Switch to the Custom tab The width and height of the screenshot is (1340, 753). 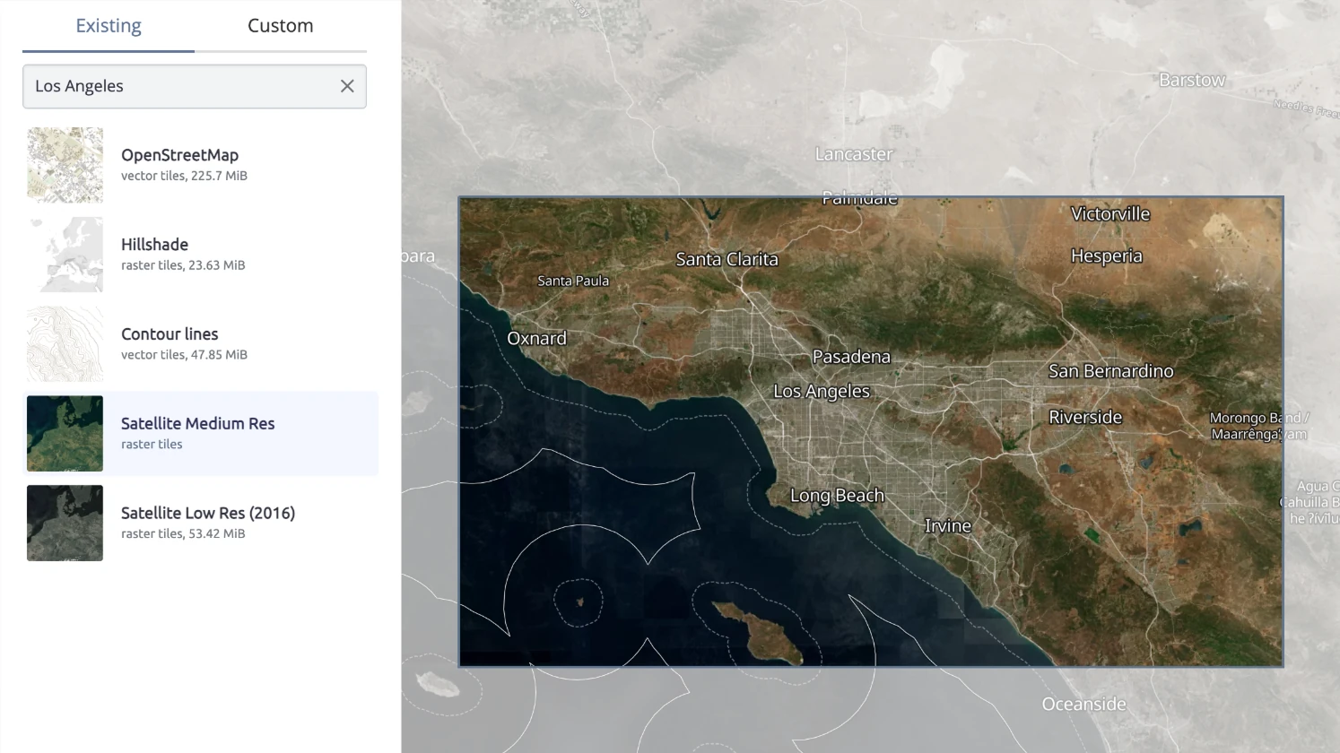[x=280, y=25]
